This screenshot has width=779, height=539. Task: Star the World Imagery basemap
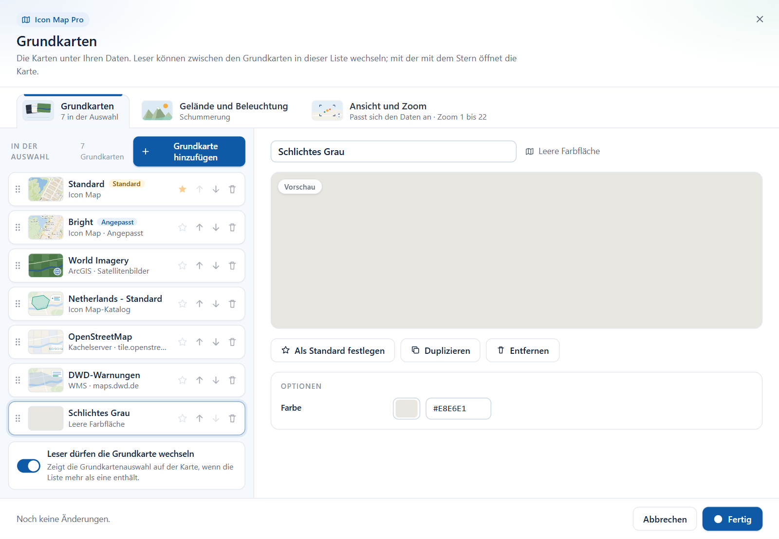(183, 265)
